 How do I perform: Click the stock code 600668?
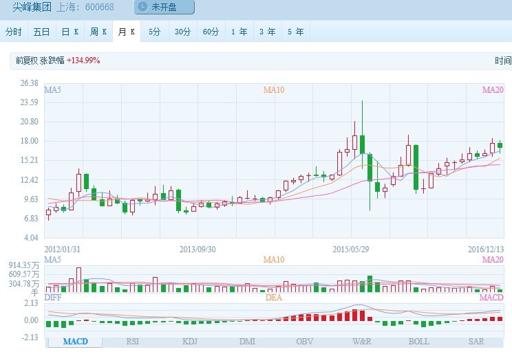(100, 7)
